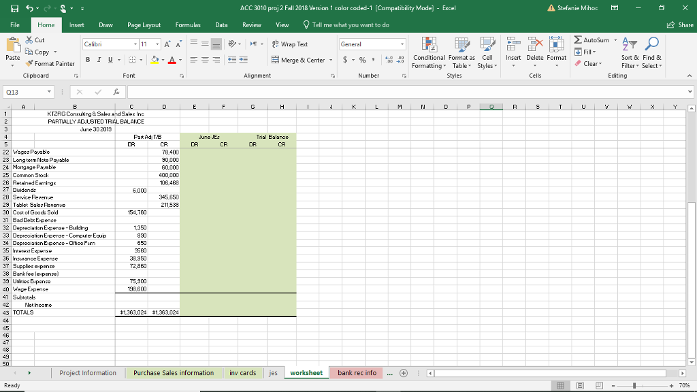Click the Decrease Indent icon

232,60
